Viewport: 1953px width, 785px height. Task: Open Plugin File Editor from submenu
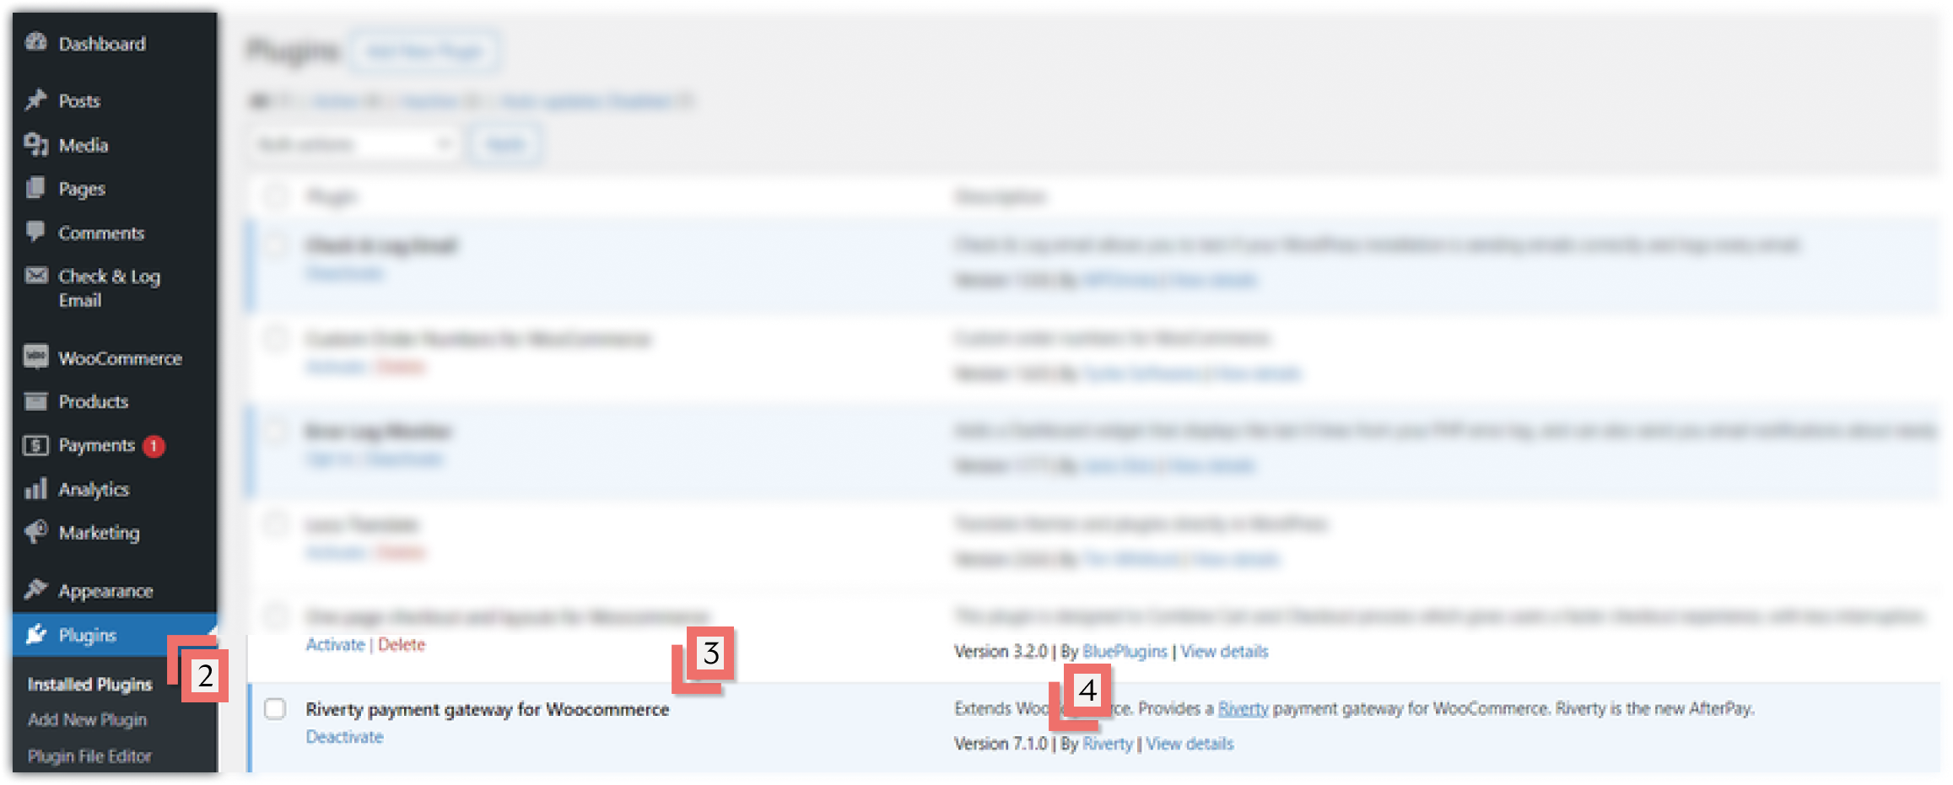click(89, 756)
